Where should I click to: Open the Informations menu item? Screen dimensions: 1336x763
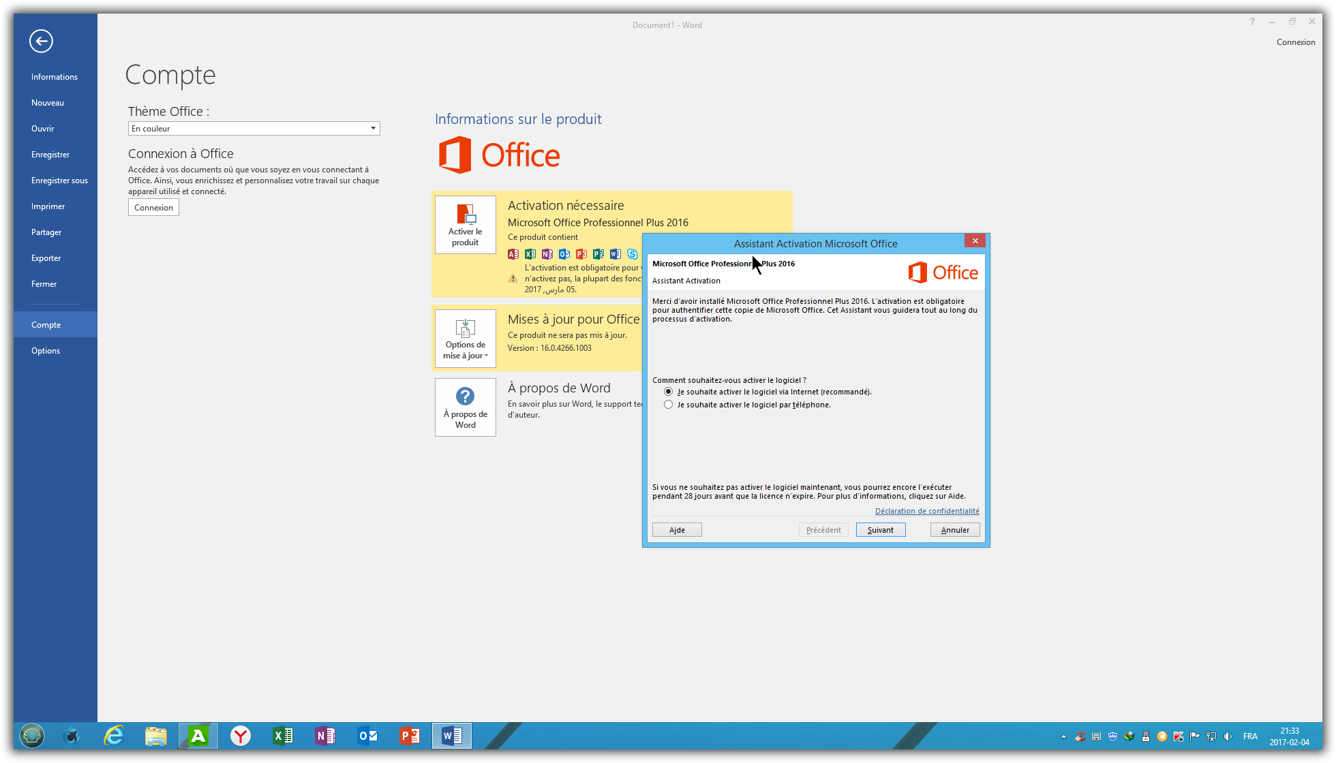[x=55, y=77]
